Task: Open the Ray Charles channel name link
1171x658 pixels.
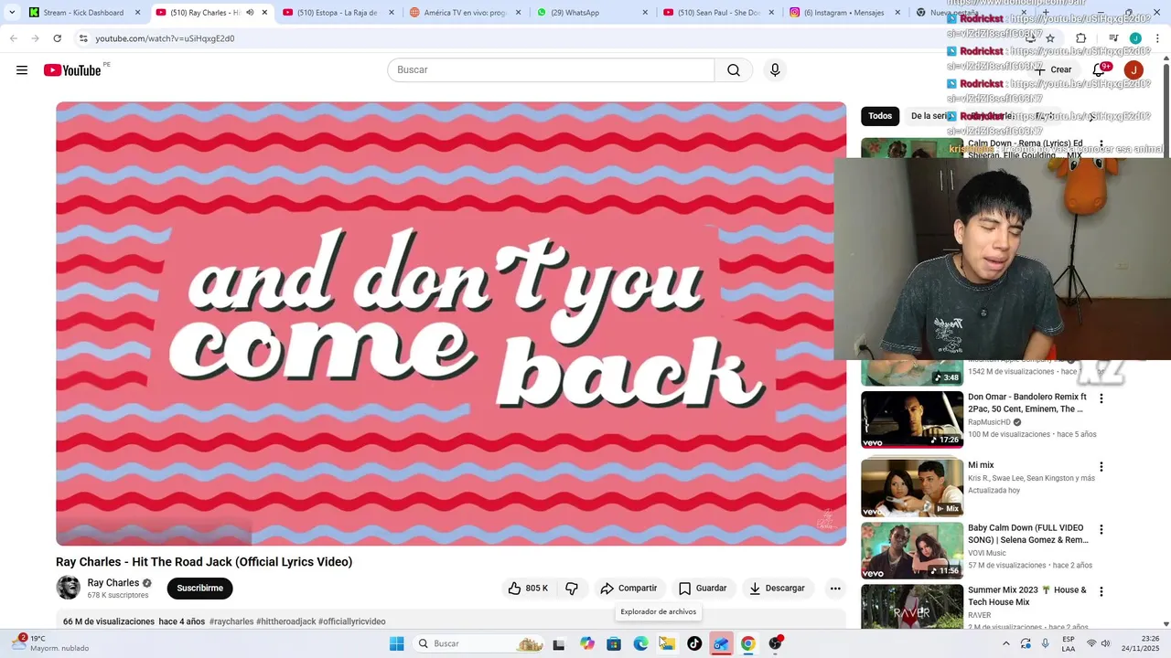Action: click(x=113, y=583)
